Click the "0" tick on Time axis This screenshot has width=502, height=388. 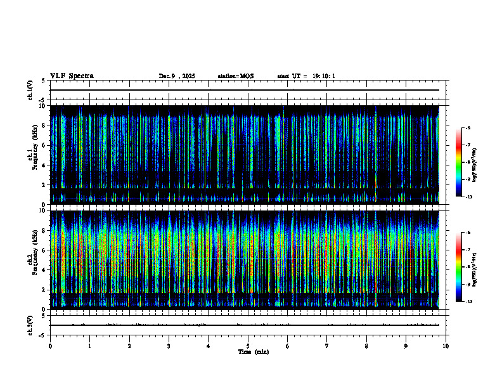point(50,346)
